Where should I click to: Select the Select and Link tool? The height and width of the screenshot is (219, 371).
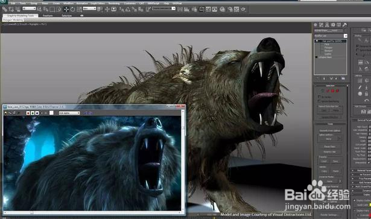click(4, 9)
